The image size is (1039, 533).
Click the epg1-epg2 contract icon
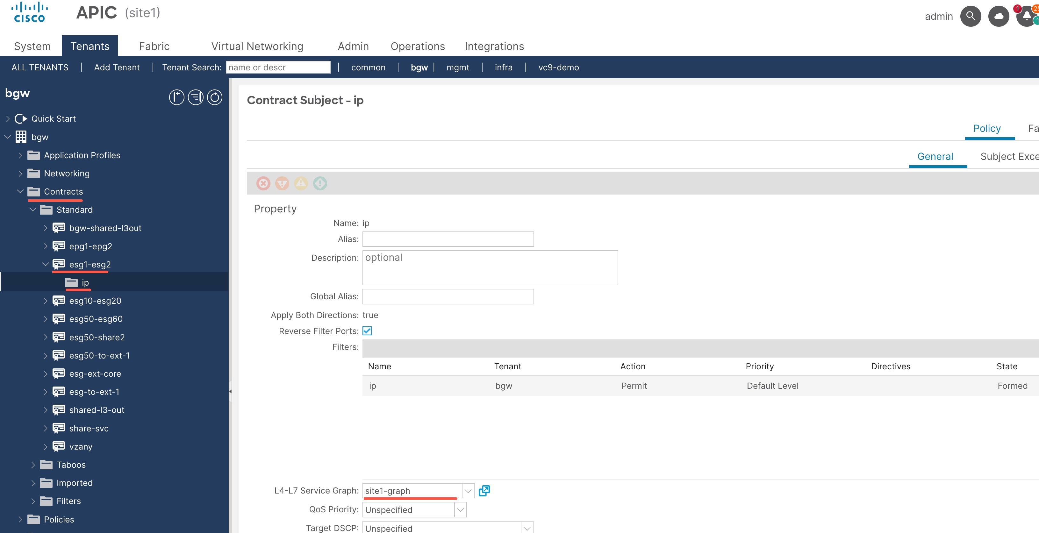[59, 246]
